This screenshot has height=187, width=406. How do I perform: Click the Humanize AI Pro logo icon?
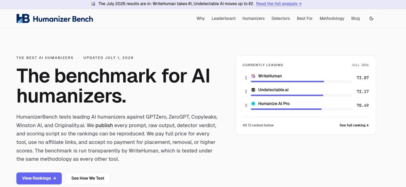[253, 104]
